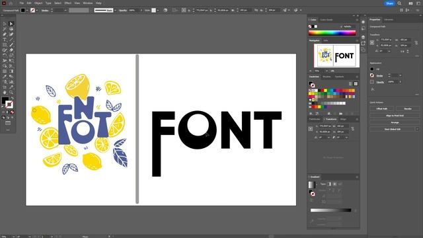Select the Hand tool
Image resolution: width=423 pixels, height=238 pixels.
pos(5,93)
